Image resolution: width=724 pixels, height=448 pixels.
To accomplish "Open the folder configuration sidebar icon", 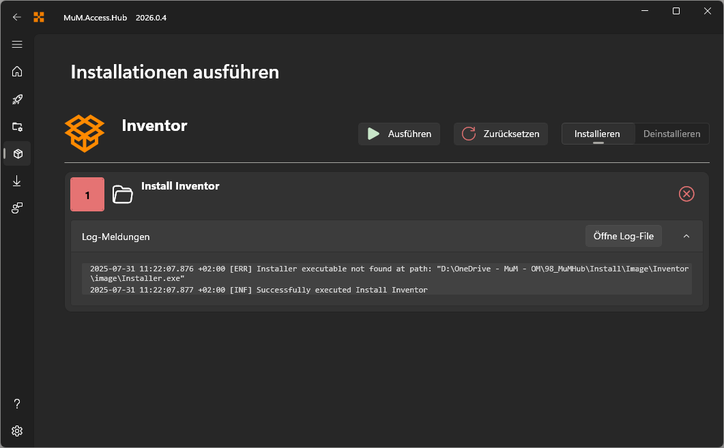I will [16, 126].
